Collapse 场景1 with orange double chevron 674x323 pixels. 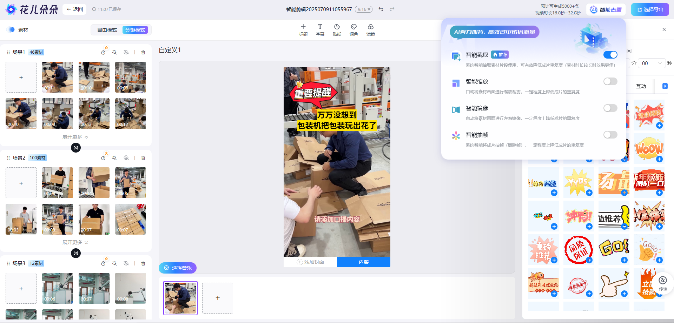click(x=106, y=47)
